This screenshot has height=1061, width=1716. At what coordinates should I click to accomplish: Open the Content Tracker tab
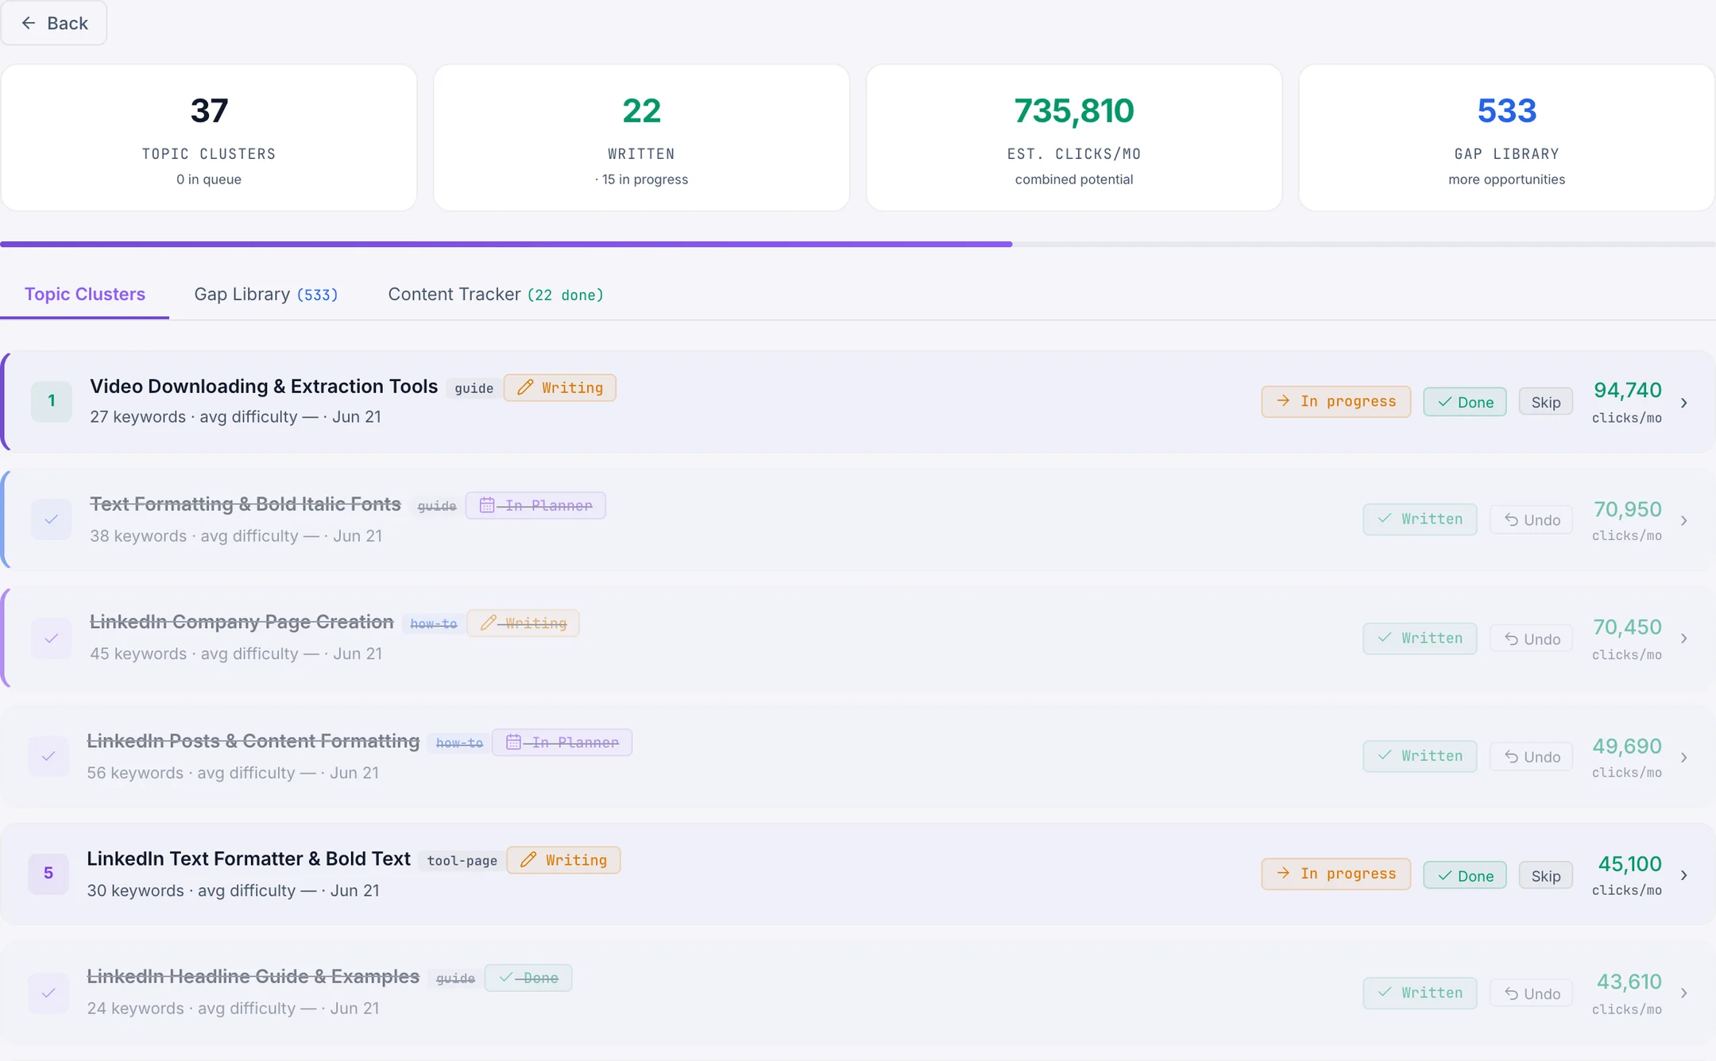click(496, 295)
